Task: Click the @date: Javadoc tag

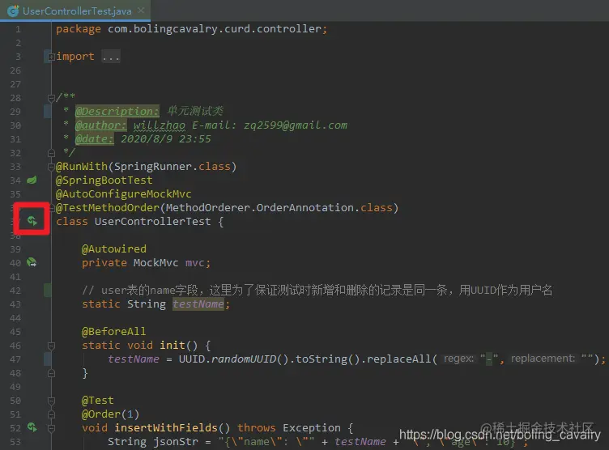Action: pos(95,139)
